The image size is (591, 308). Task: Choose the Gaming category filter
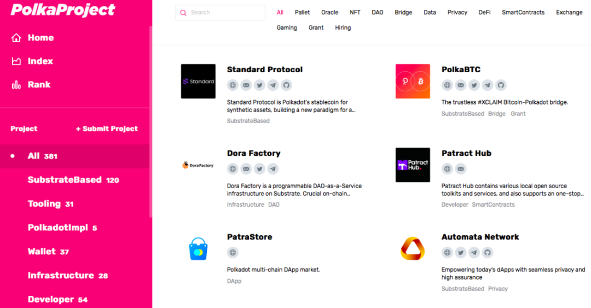pos(287,28)
